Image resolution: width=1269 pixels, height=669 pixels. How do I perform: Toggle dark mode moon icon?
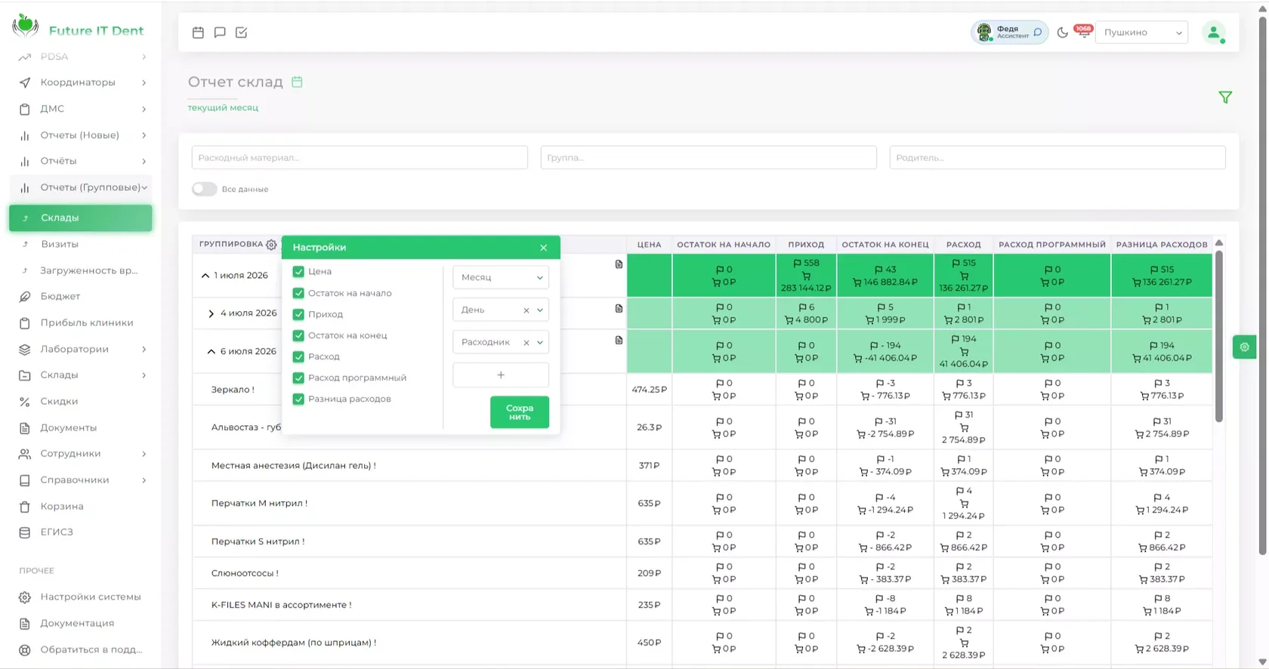1062,32
